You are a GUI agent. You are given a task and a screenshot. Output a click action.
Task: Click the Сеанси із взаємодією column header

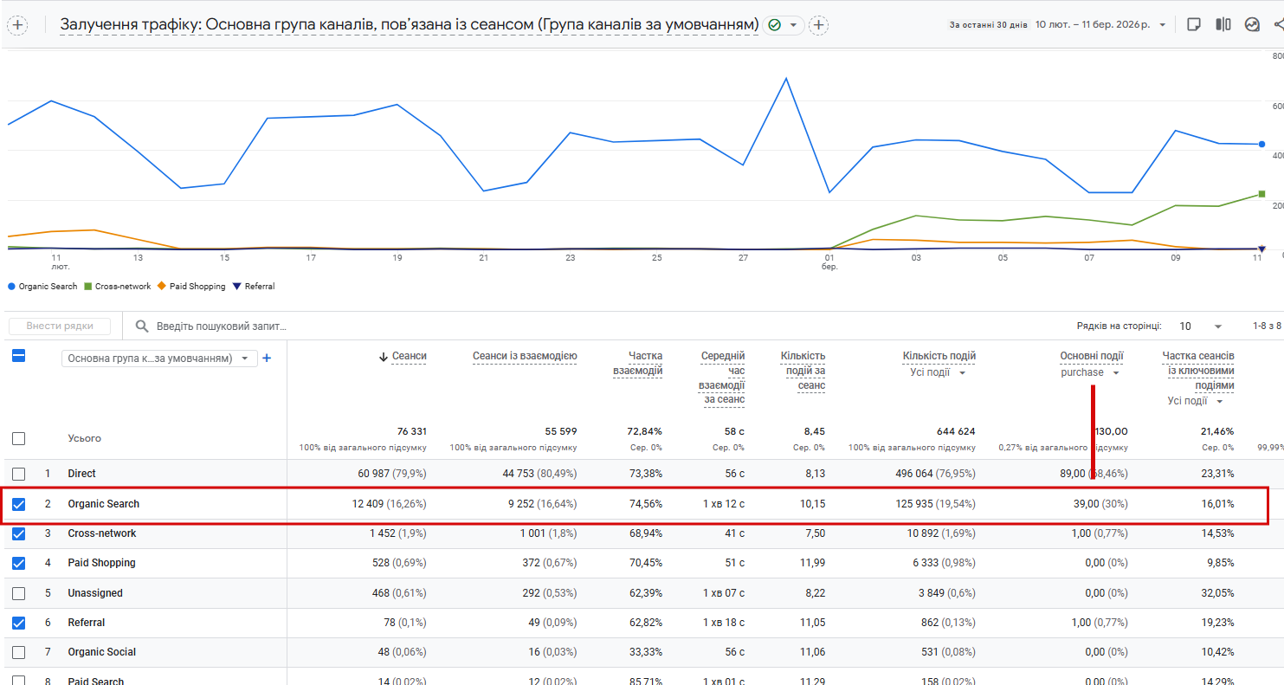pos(525,356)
